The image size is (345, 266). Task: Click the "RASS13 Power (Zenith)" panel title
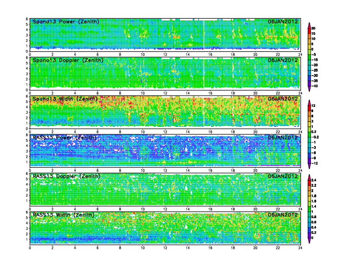64,138
